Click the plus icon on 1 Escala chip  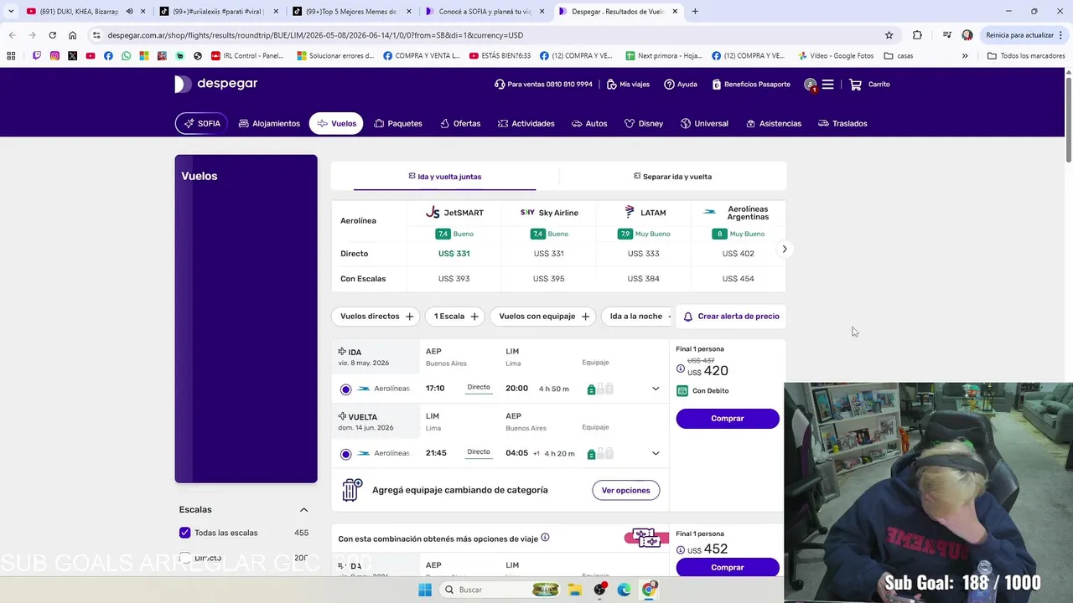[x=474, y=317]
